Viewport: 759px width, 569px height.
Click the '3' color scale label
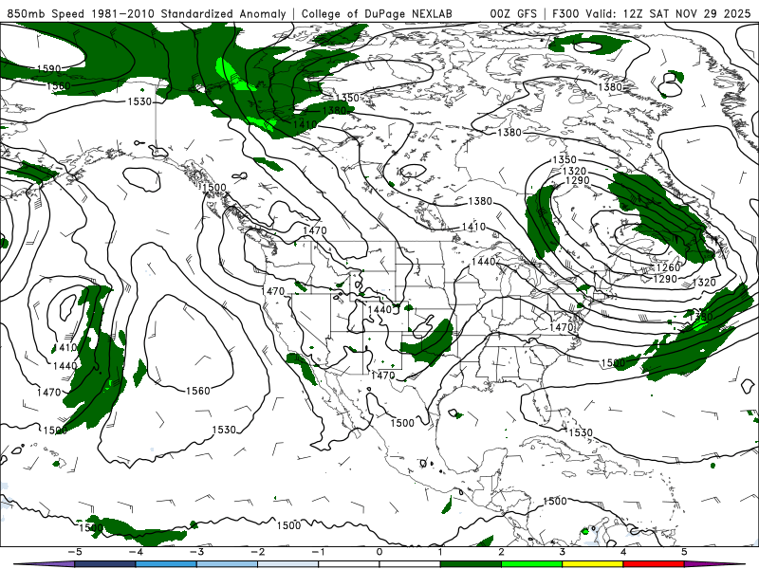563,552
